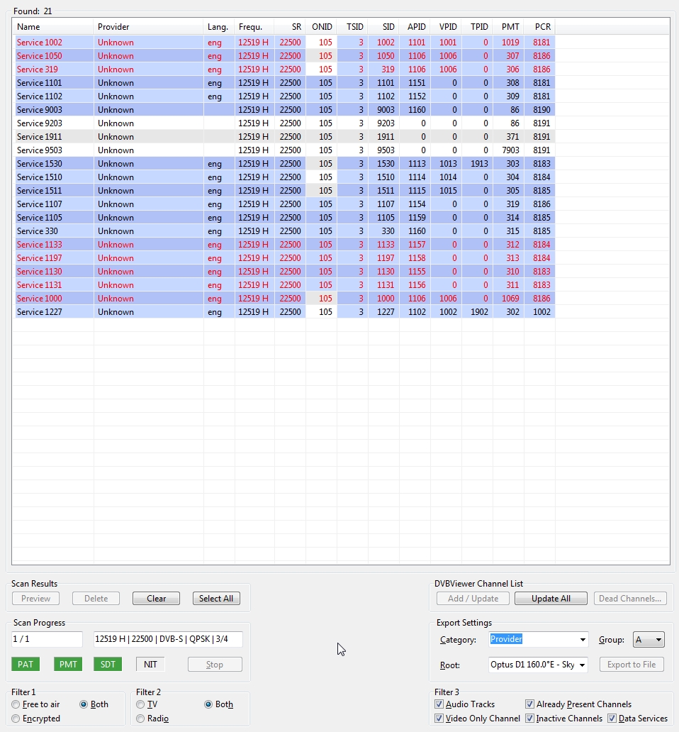The width and height of the screenshot is (679, 732).
Task: Click the transponder info field
Action: [x=168, y=640]
